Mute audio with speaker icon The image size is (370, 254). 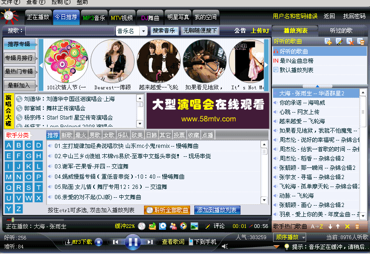(x=225, y=246)
